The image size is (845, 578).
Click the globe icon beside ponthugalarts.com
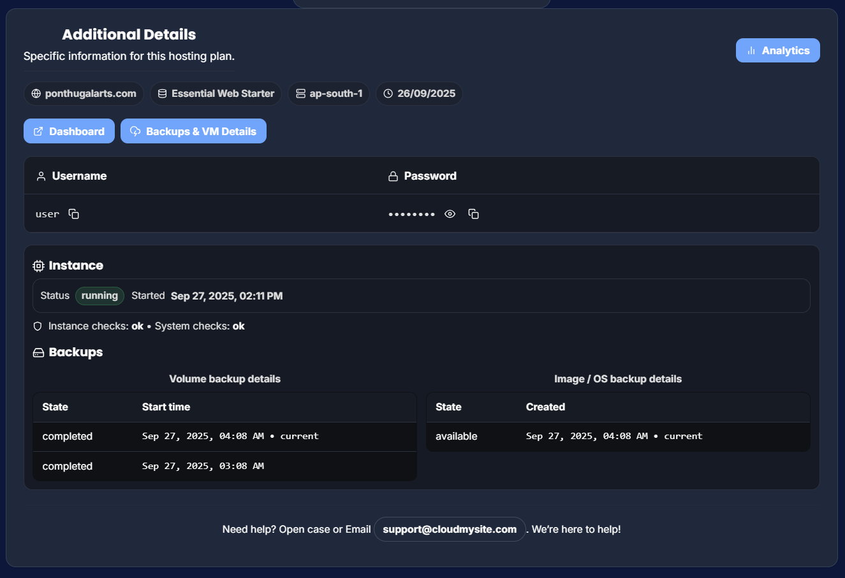point(35,94)
